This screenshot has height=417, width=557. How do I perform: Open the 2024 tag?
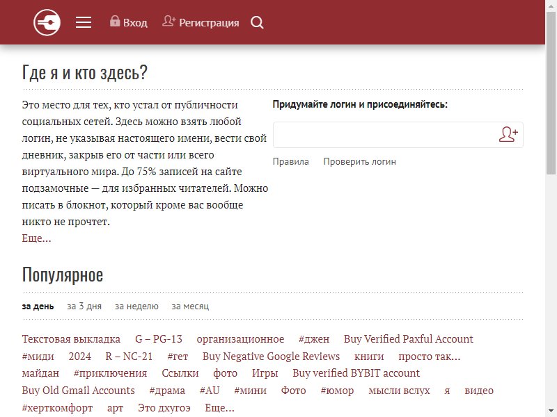click(80, 357)
